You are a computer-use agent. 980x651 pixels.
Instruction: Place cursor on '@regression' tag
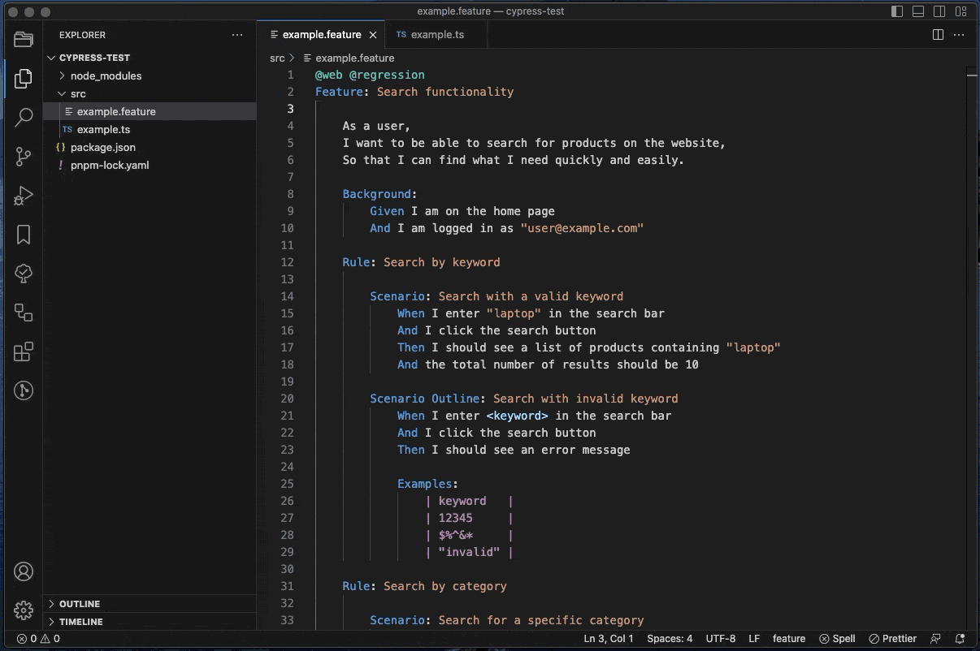click(387, 75)
